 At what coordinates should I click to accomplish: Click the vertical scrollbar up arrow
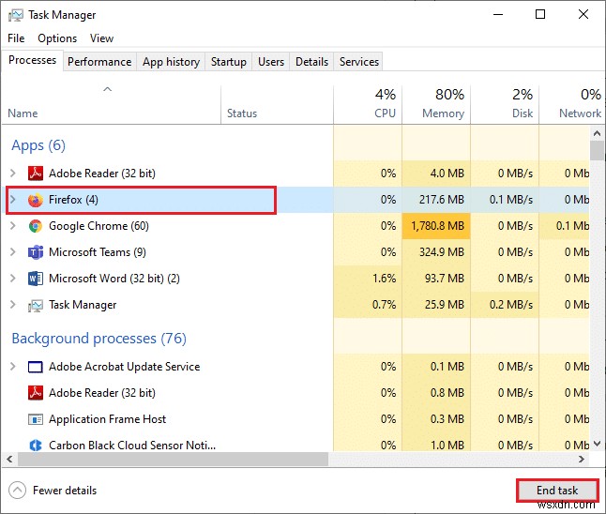(597, 134)
